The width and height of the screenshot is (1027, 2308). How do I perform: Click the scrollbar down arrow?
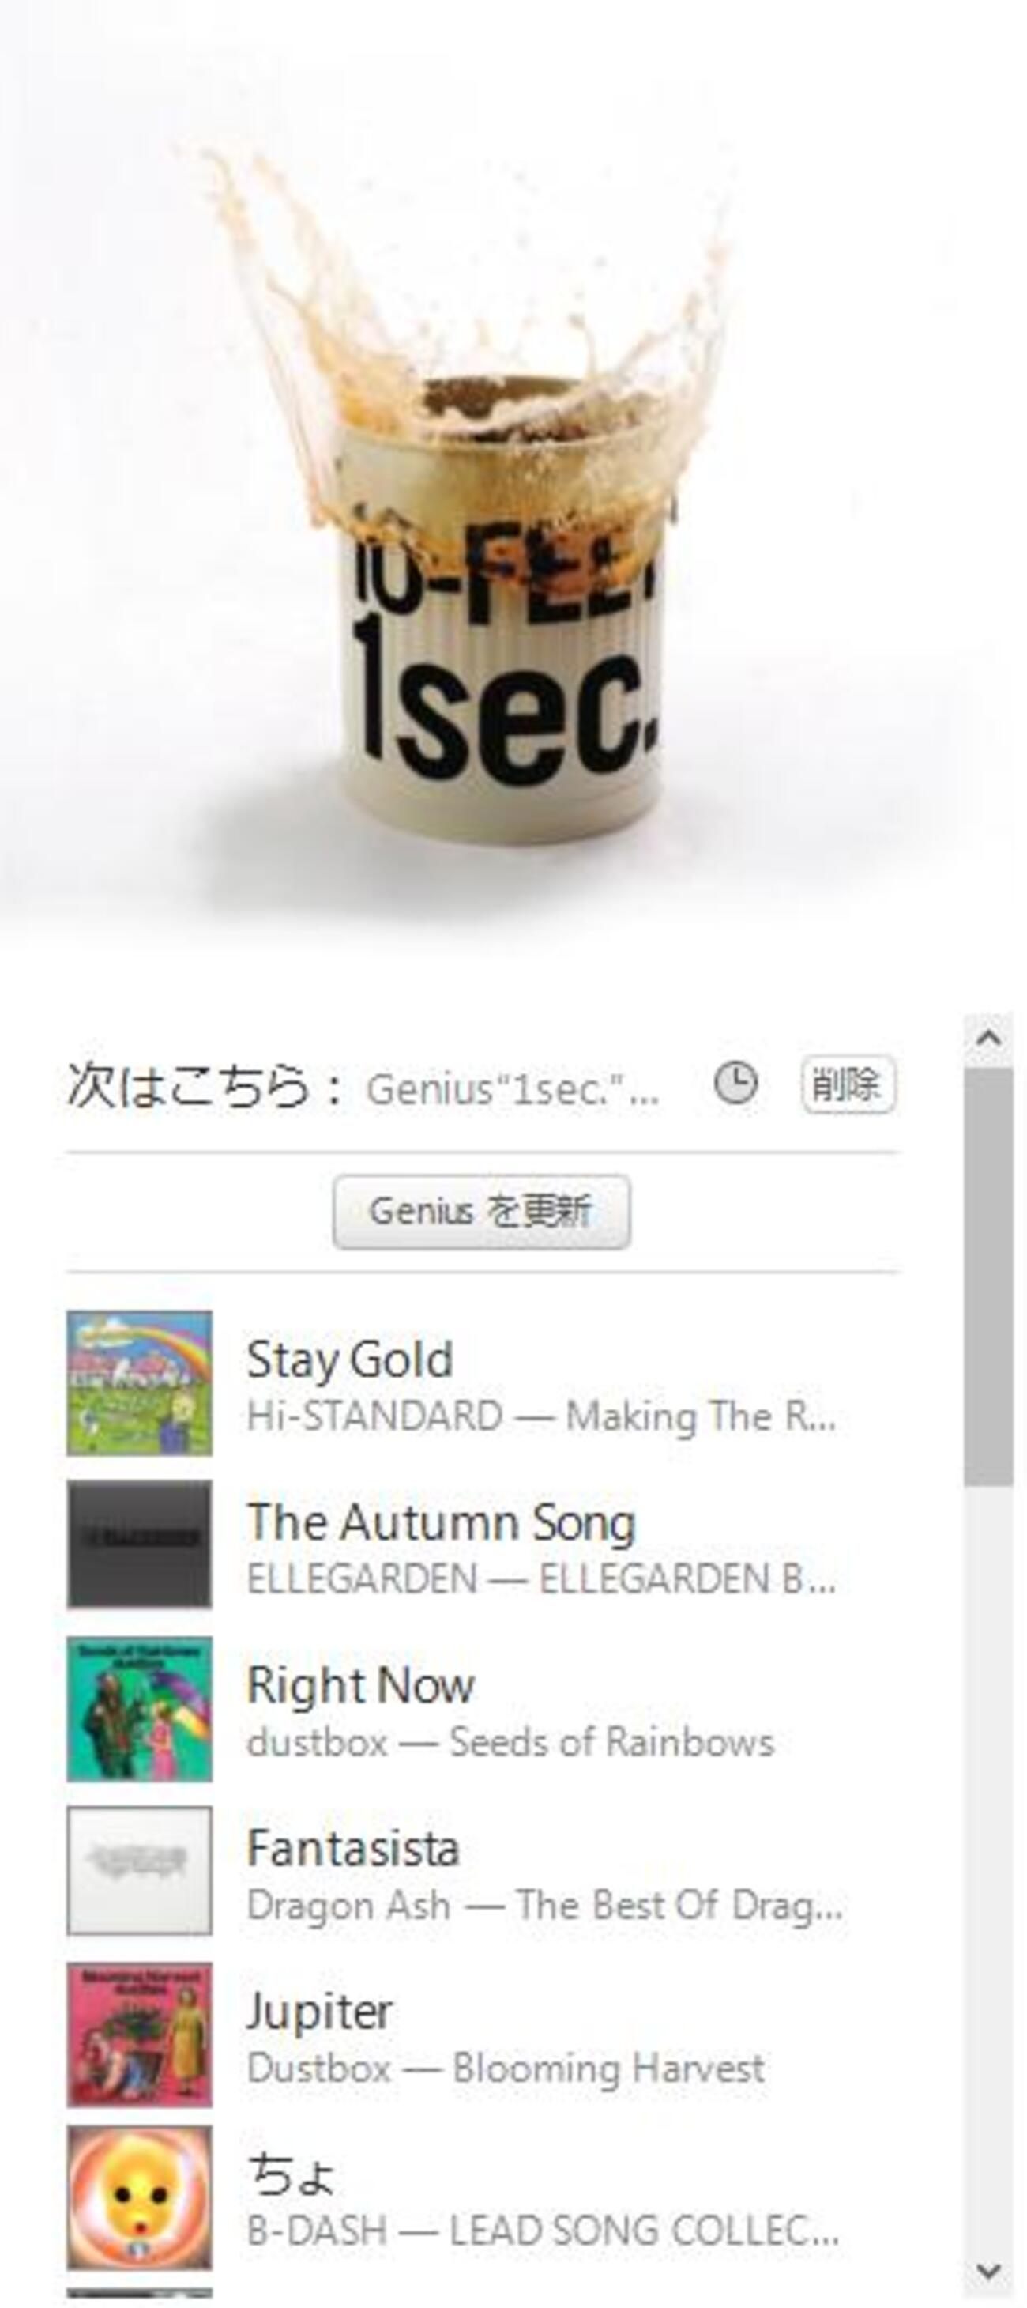[x=988, y=2272]
